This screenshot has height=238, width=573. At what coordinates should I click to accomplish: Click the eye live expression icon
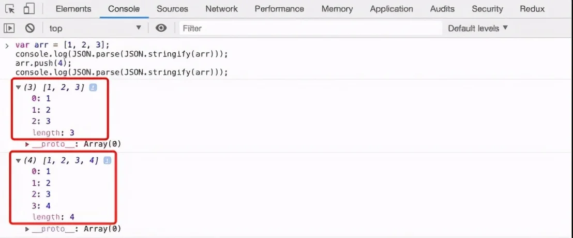[161, 28]
